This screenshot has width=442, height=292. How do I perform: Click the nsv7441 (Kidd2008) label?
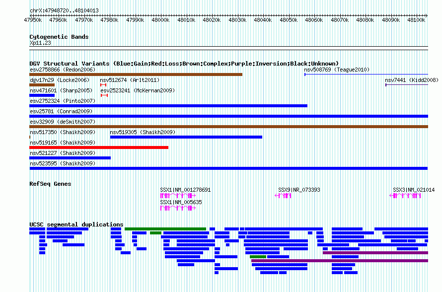coord(412,80)
